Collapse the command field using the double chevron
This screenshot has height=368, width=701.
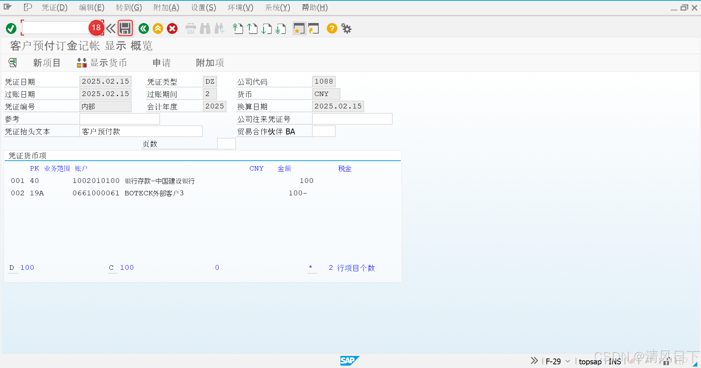[111, 28]
